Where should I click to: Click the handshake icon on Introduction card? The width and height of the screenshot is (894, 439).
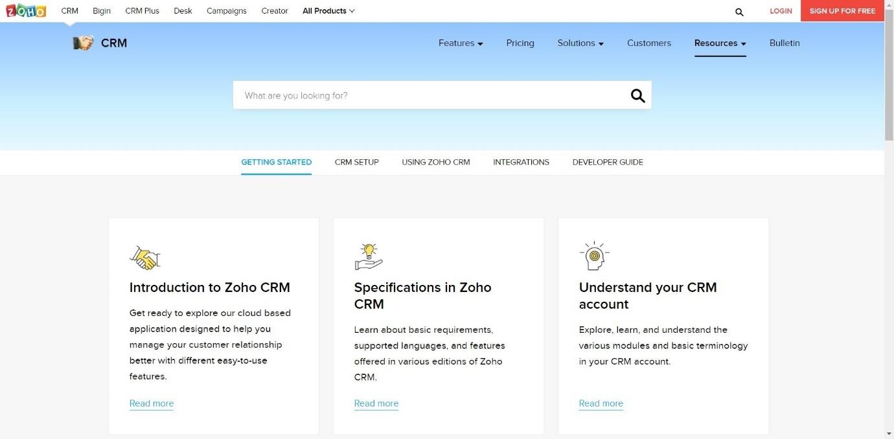144,257
